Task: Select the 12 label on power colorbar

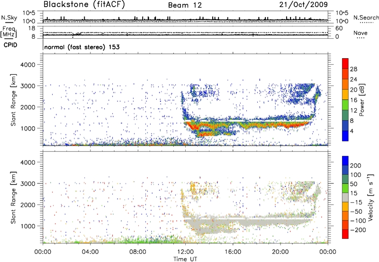Action: click(353, 111)
